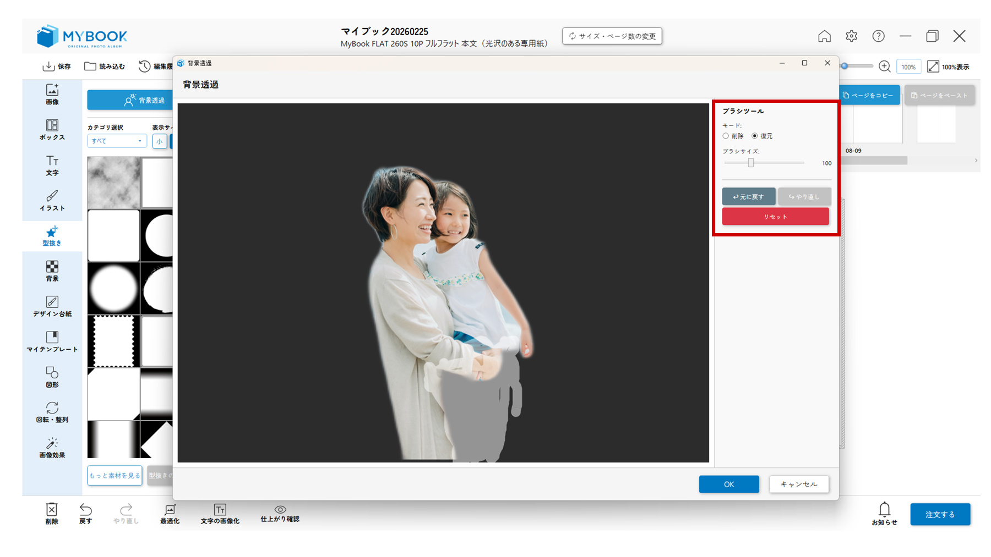Click the zoom in magnifier icon
Viewport: 991px width, 557px height.
(885, 67)
